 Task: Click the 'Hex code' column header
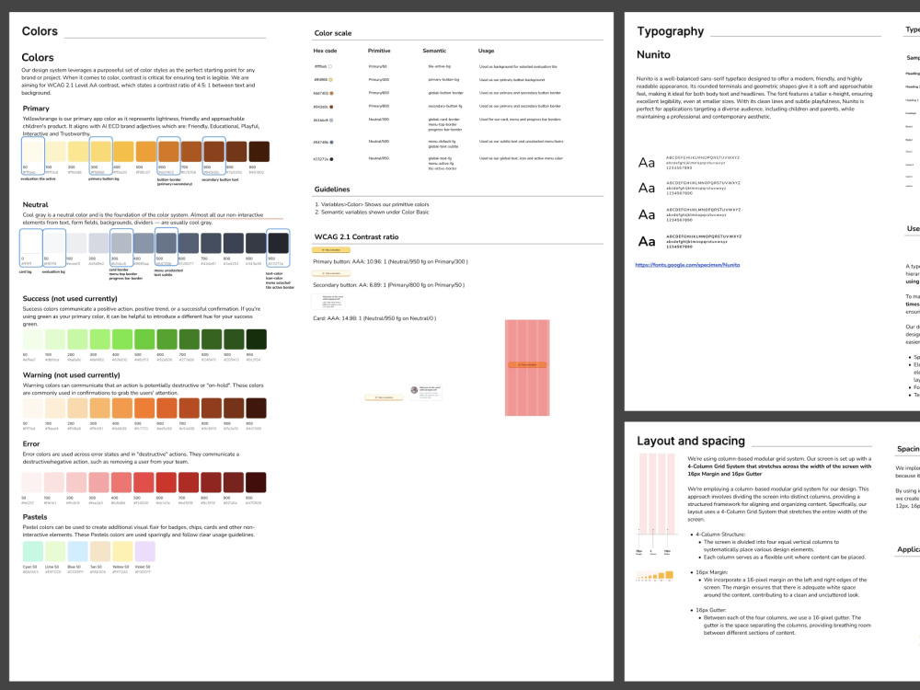[325, 51]
